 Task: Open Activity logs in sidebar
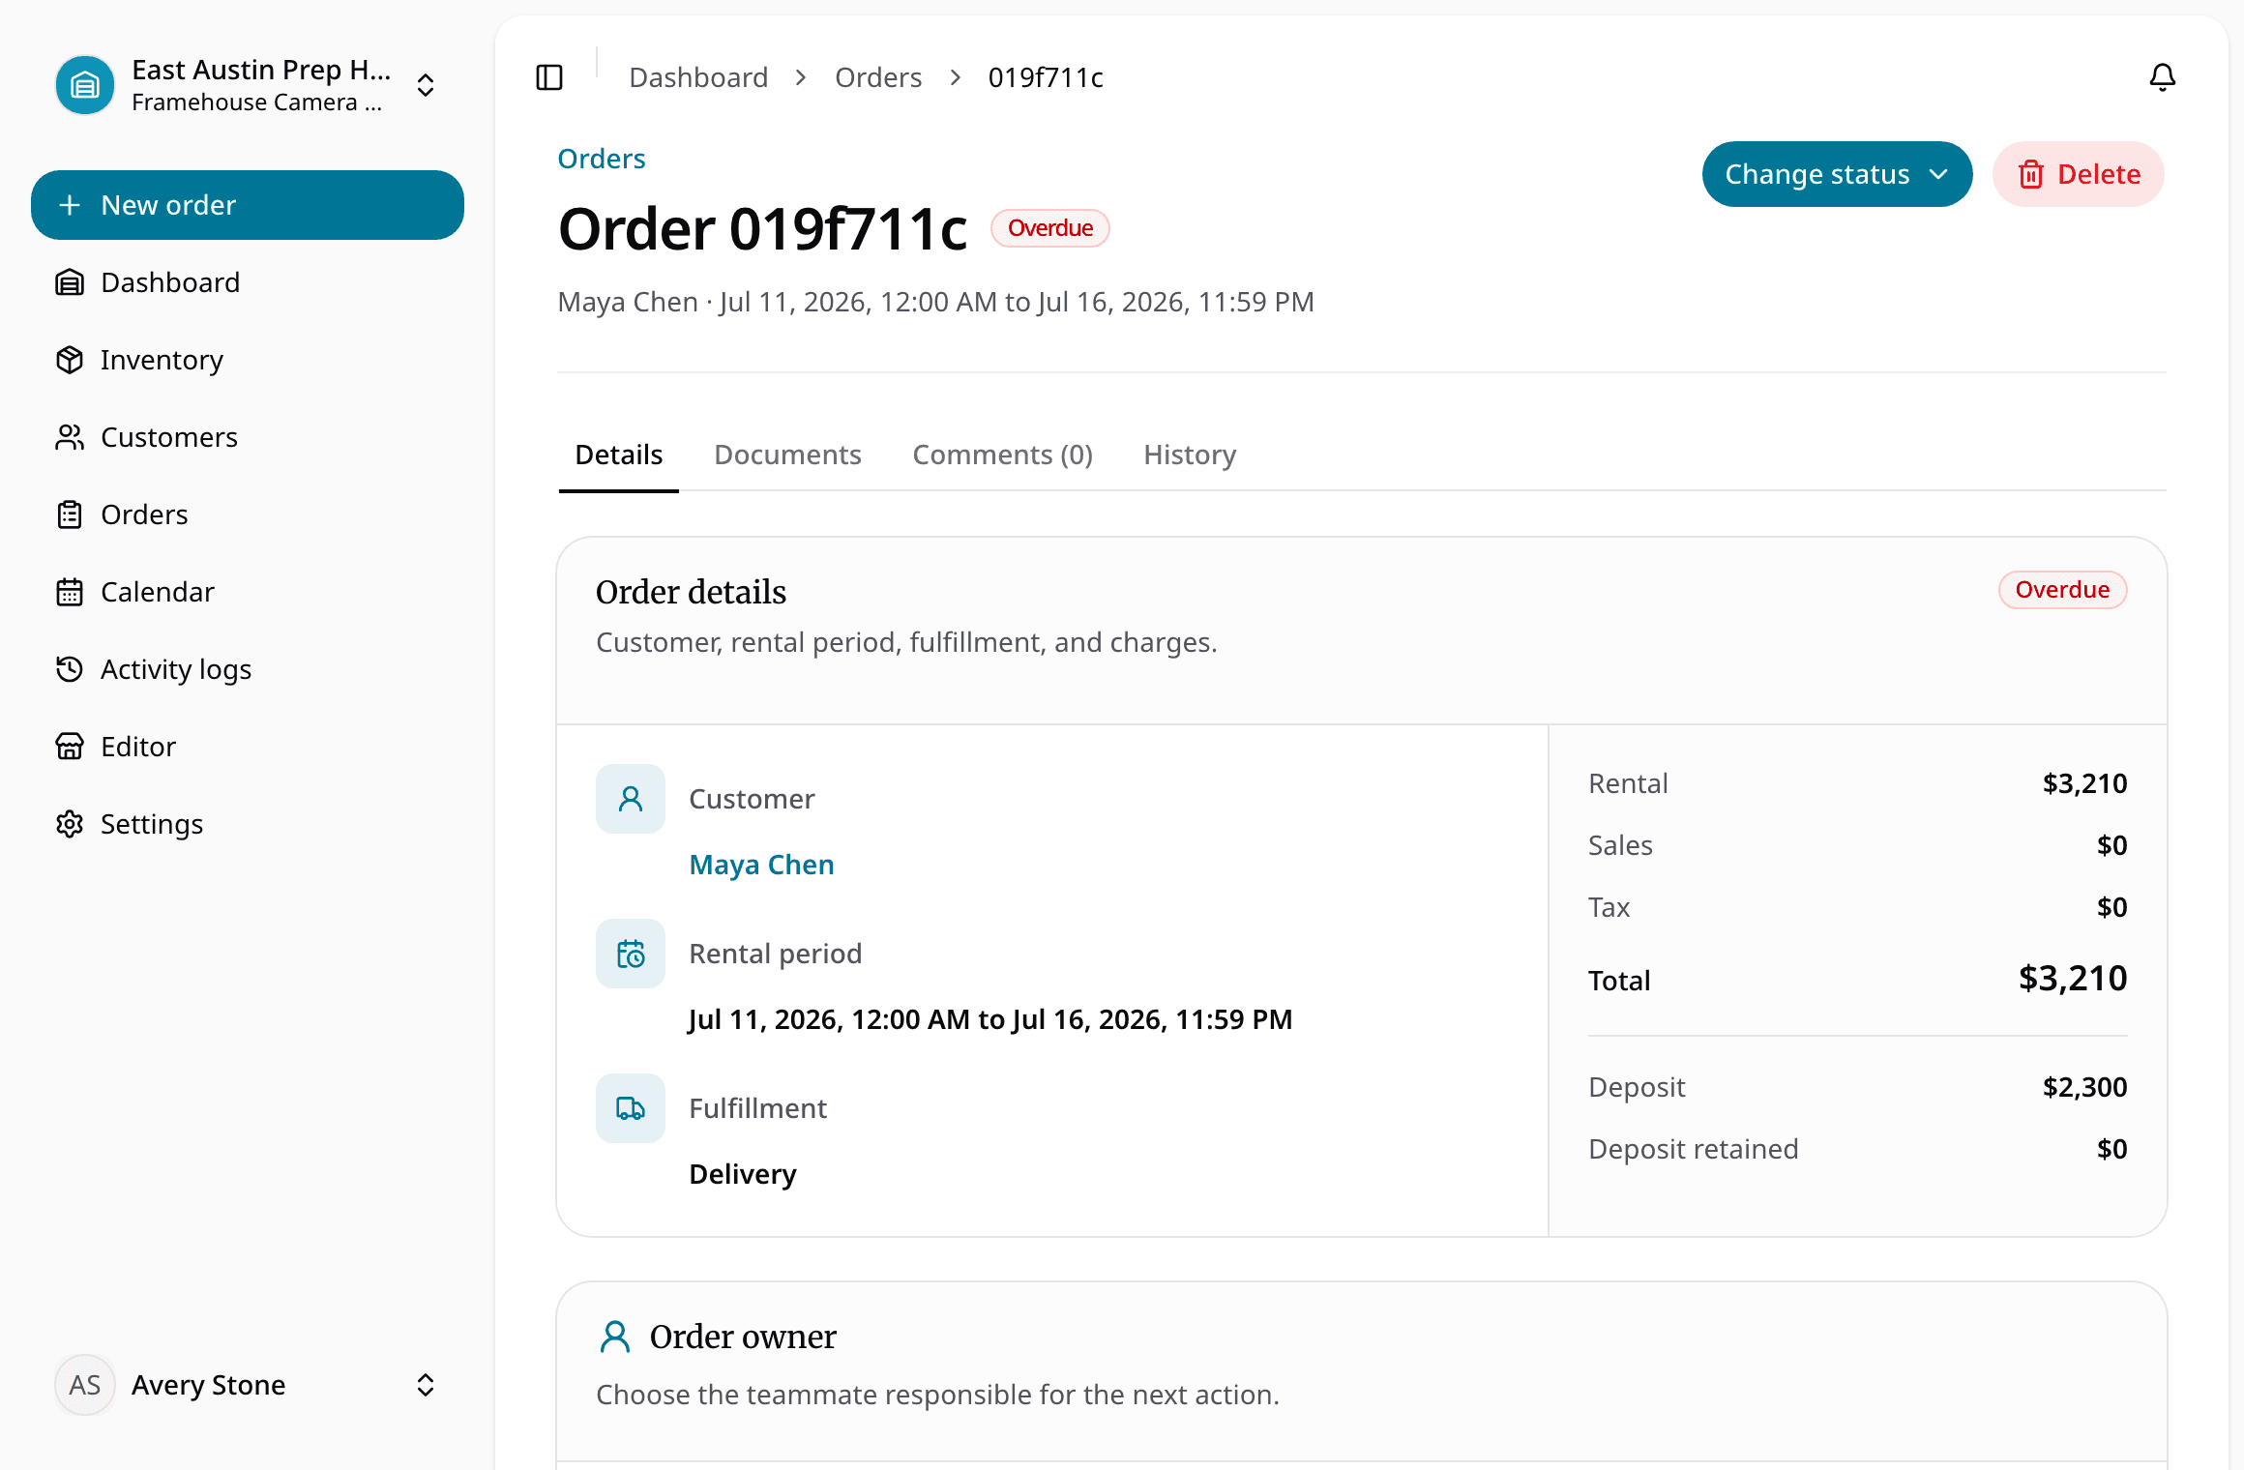point(248,669)
